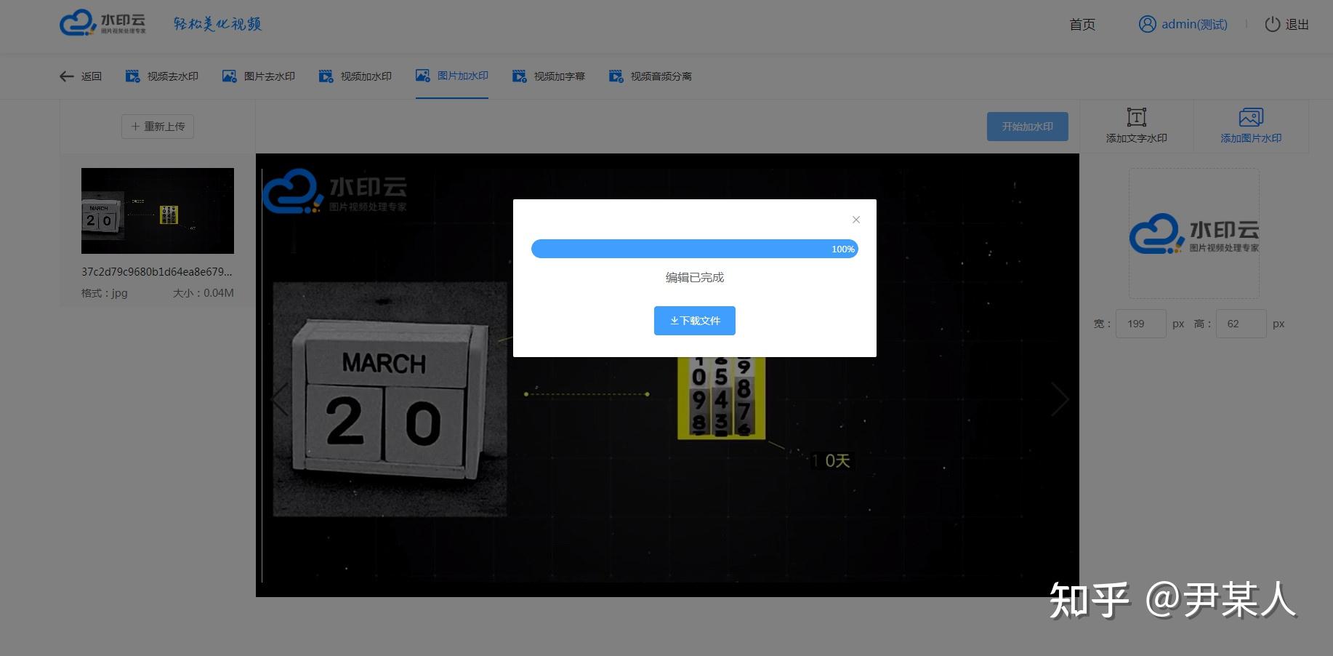
Task: Open the 视频加水印 icon
Action: [326, 76]
